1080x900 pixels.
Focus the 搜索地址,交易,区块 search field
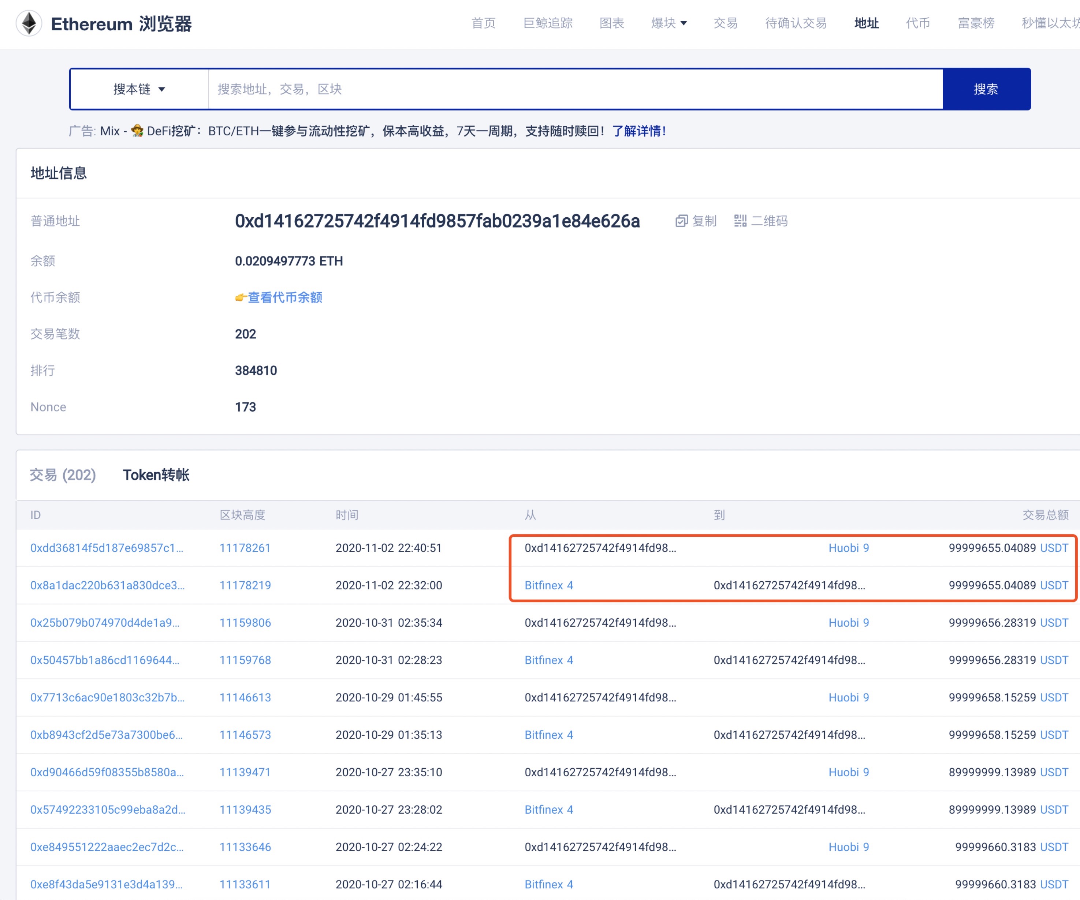[x=576, y=89]
